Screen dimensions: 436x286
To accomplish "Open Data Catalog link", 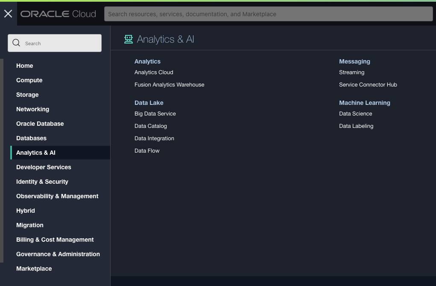I will tap(150, 126).
